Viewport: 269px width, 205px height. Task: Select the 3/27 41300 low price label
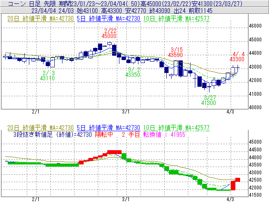[210, 100]
